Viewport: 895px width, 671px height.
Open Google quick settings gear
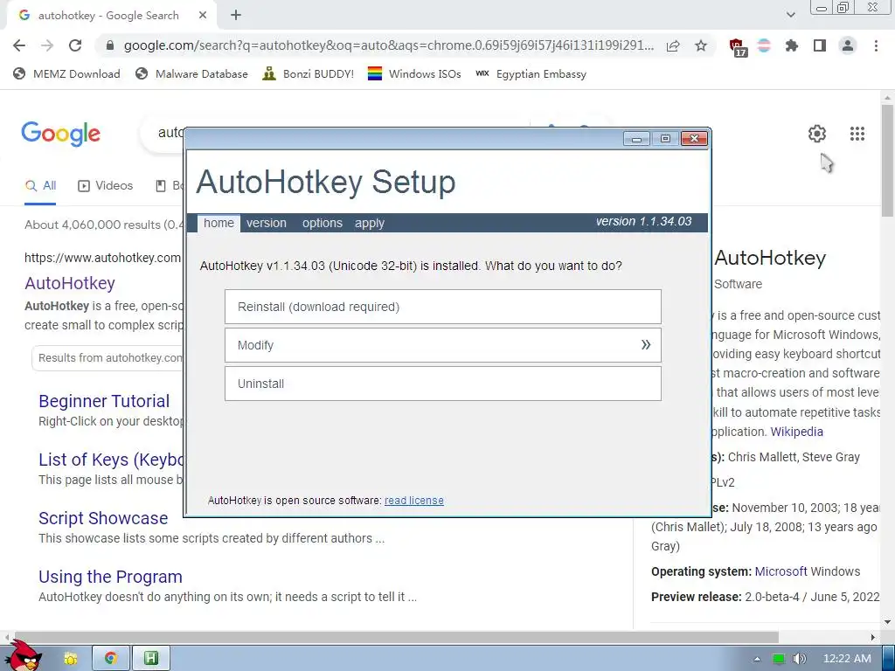pos(817,134)
